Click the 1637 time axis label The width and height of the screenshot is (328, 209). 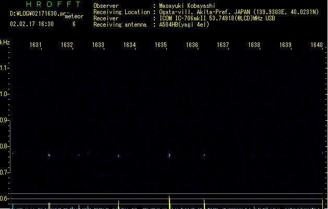pyautogui.click(x=223, y=45)
